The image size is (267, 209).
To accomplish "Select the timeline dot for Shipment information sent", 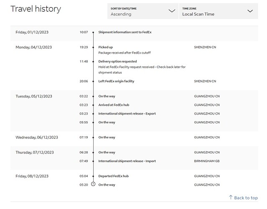I will tap(93, 32).
